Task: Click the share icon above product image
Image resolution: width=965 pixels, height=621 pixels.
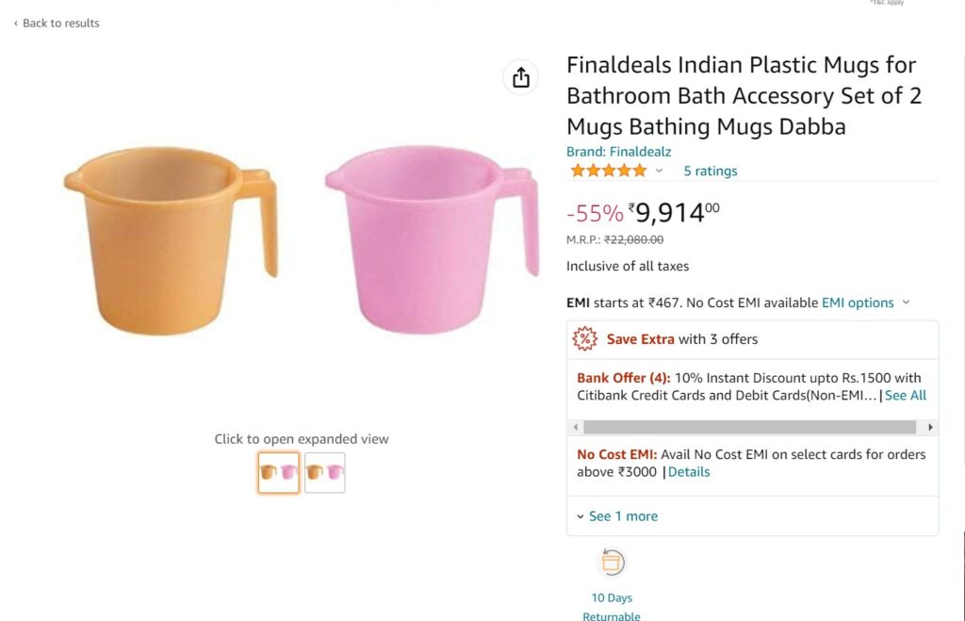Action: click(521, 77)
